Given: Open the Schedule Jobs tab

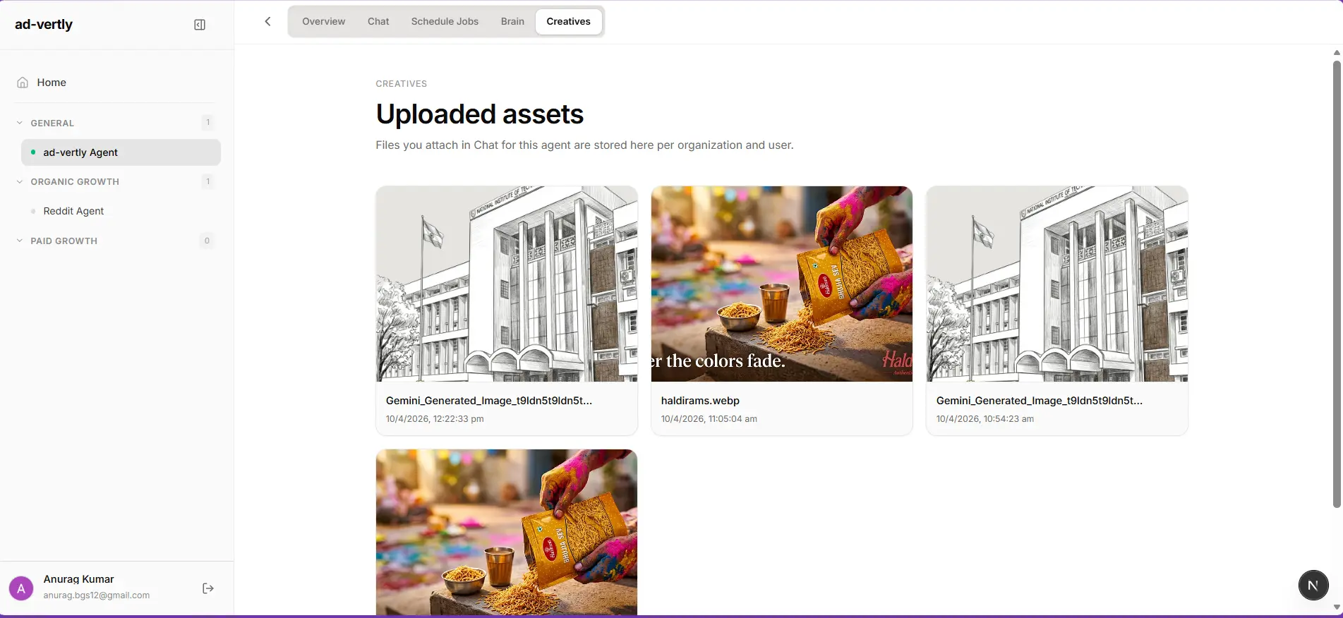Looking at the screenshot, I should point(445,21).
